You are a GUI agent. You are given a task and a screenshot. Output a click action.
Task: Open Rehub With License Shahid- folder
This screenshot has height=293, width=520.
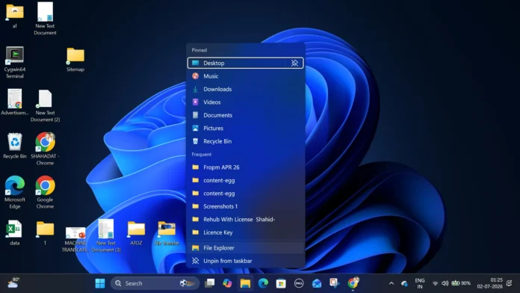tap(245, 219)
